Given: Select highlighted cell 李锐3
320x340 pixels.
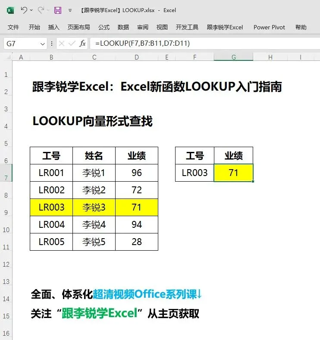Looking at the screenshot, I should (x=94, y=207).
